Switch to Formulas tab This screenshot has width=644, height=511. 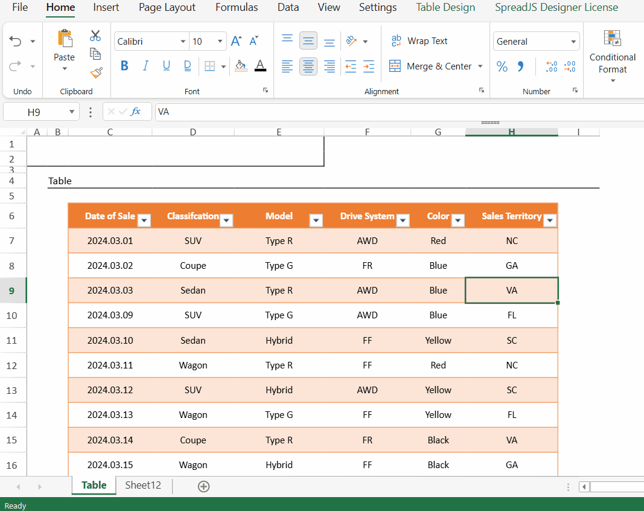[x=237, y=7]
